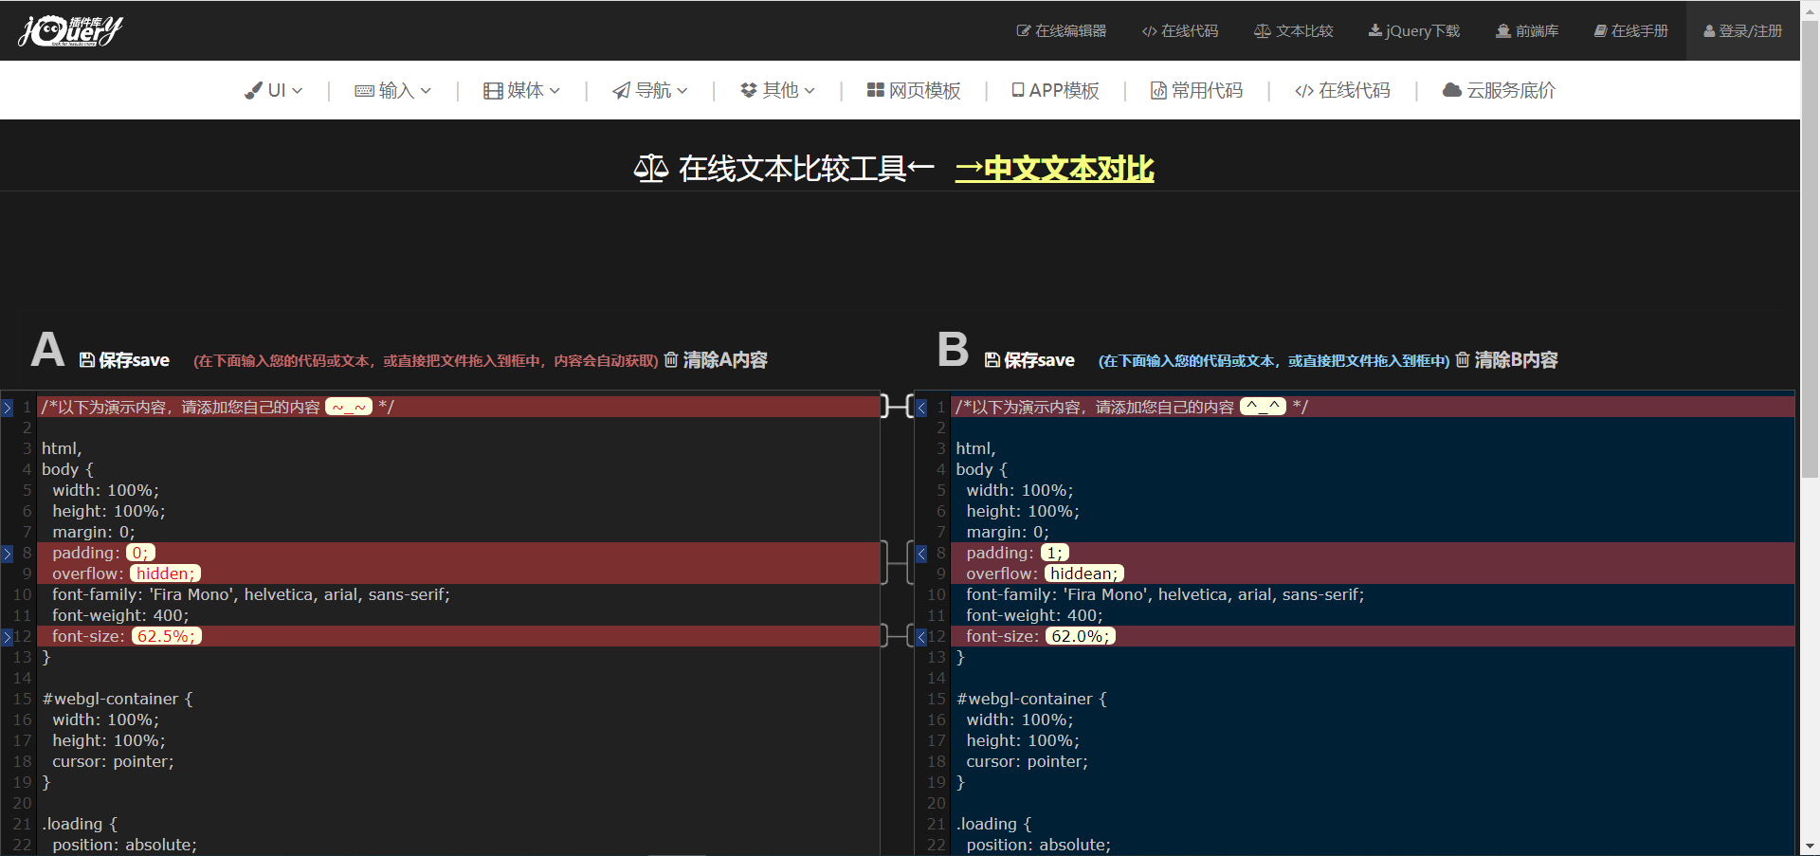
Task: Click inside panel B on 'cursor: pointer;' line
Action: (1028, 761)
